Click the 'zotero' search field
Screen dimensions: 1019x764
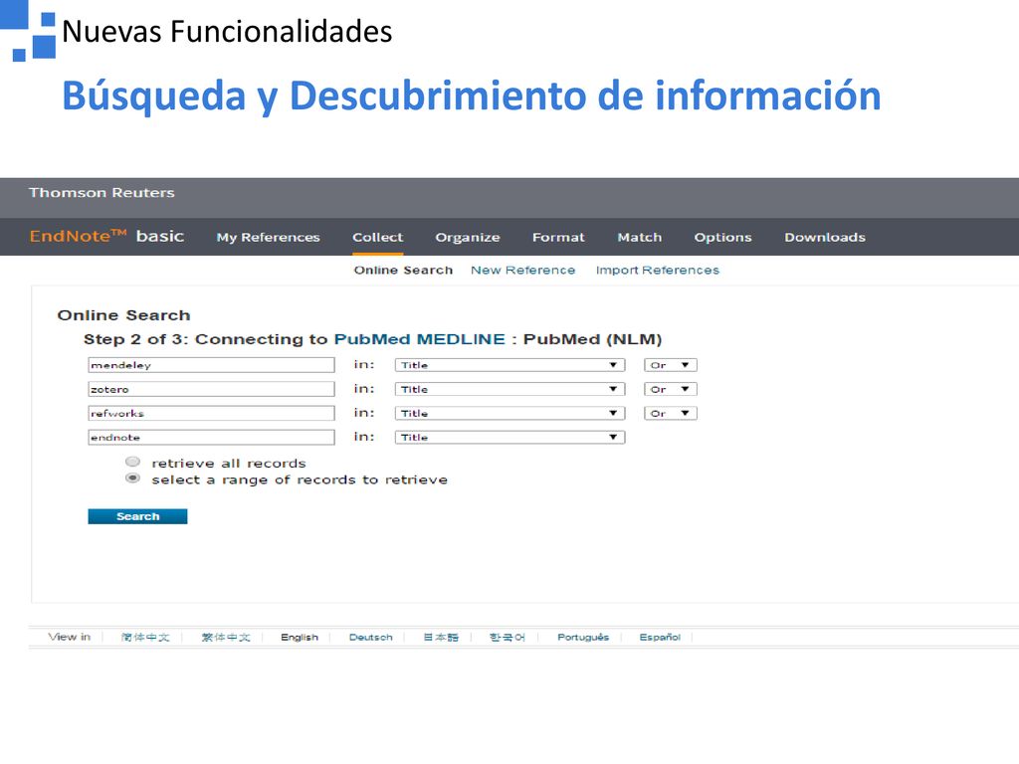pos(211,389)
